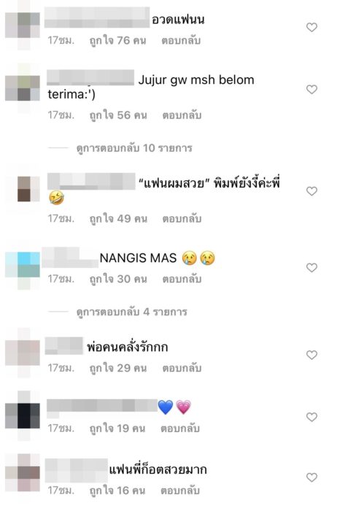Screen dimensions: 337x508
Task: Reply to the "อวดแฟนน" comment
Action: tap(181, 40)
